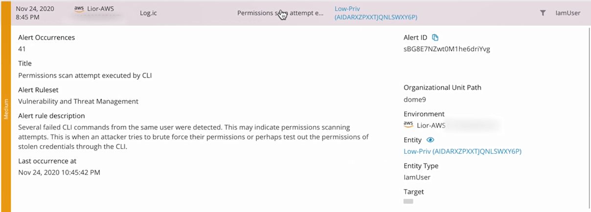Screen dimensions: 591x212
Task: Click the AWS logo in the header row
Action: pyautogui.click(x=79, y=9)
